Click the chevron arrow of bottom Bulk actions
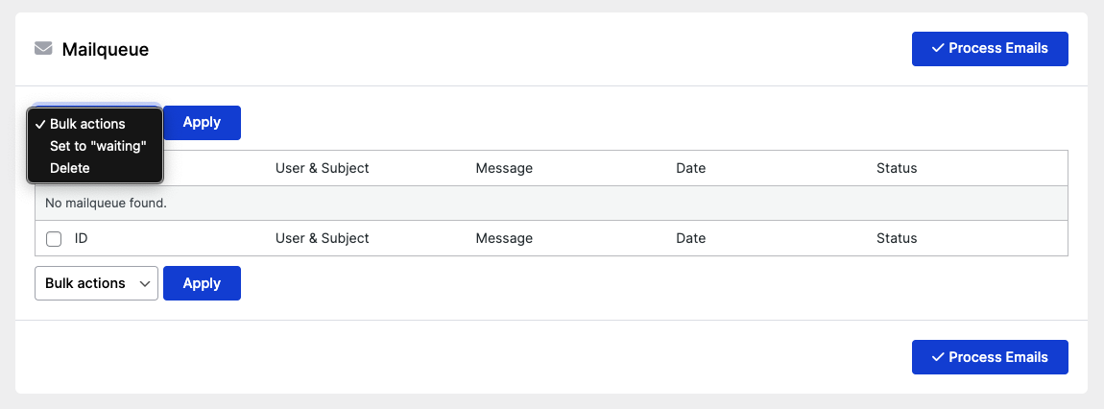This screenshot has width=1104, height=409. pos(145,283)
